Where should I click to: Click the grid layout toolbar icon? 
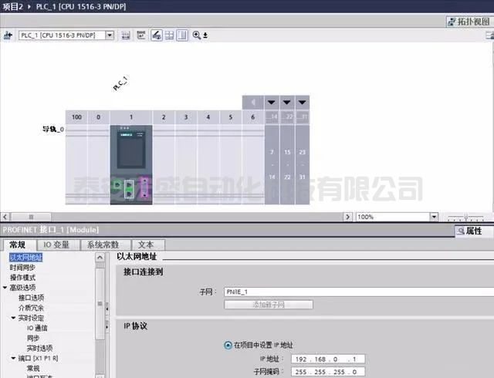(170, 35)
